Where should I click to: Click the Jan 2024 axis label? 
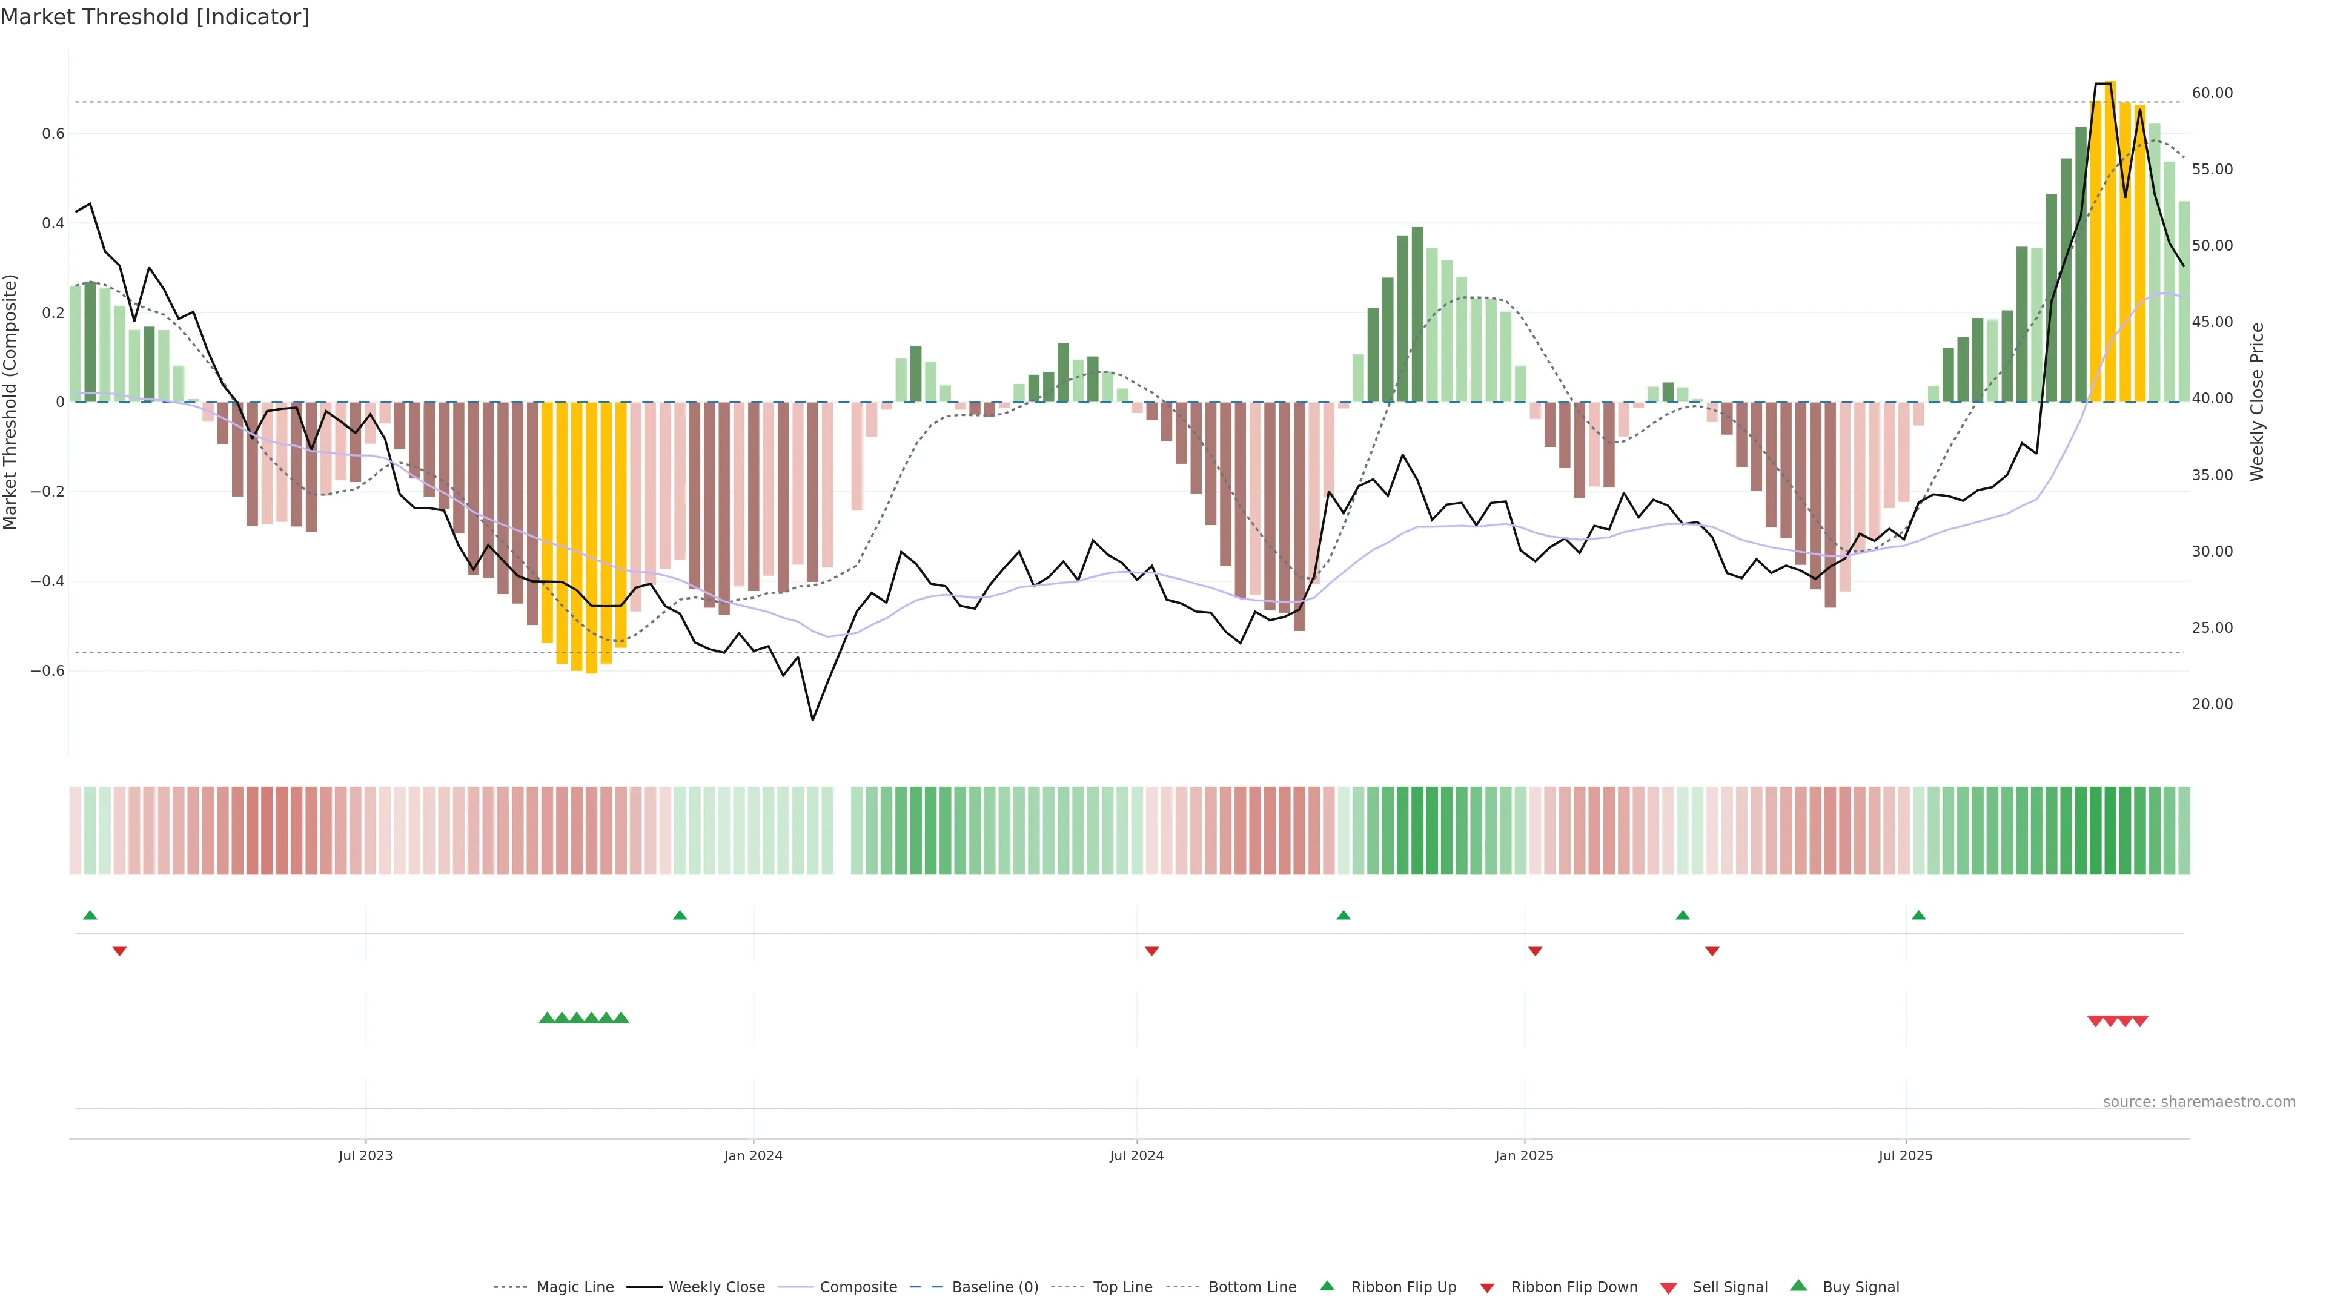(753, 1155)
